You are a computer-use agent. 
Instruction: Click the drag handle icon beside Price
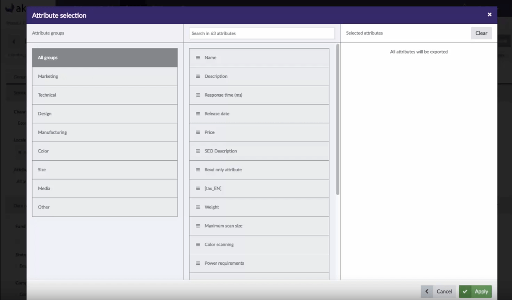[198, 132]
